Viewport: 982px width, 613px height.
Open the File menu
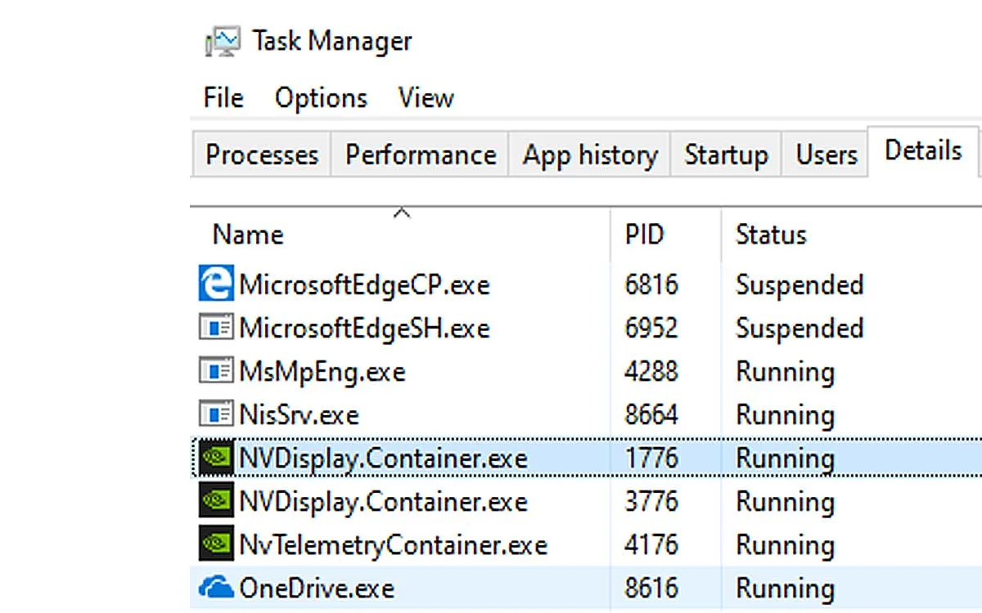223,98
